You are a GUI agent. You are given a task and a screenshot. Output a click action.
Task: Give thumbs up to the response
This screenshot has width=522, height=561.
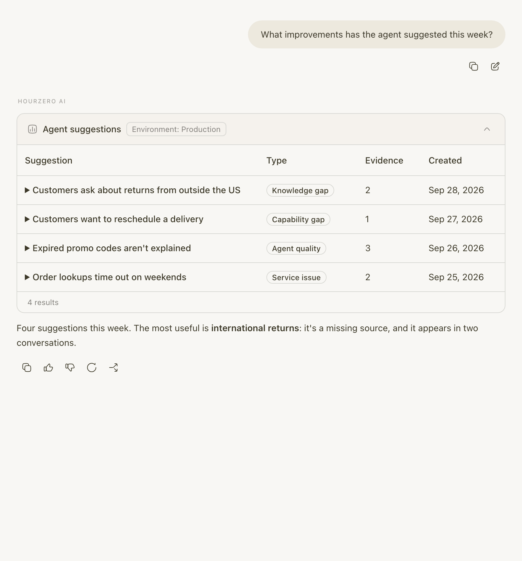[48, 368]
